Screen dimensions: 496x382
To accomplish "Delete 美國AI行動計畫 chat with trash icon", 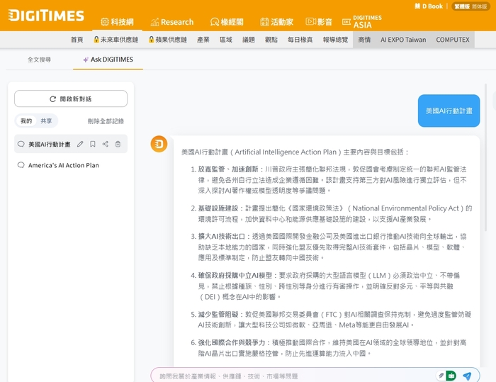I will pos(118,144).
